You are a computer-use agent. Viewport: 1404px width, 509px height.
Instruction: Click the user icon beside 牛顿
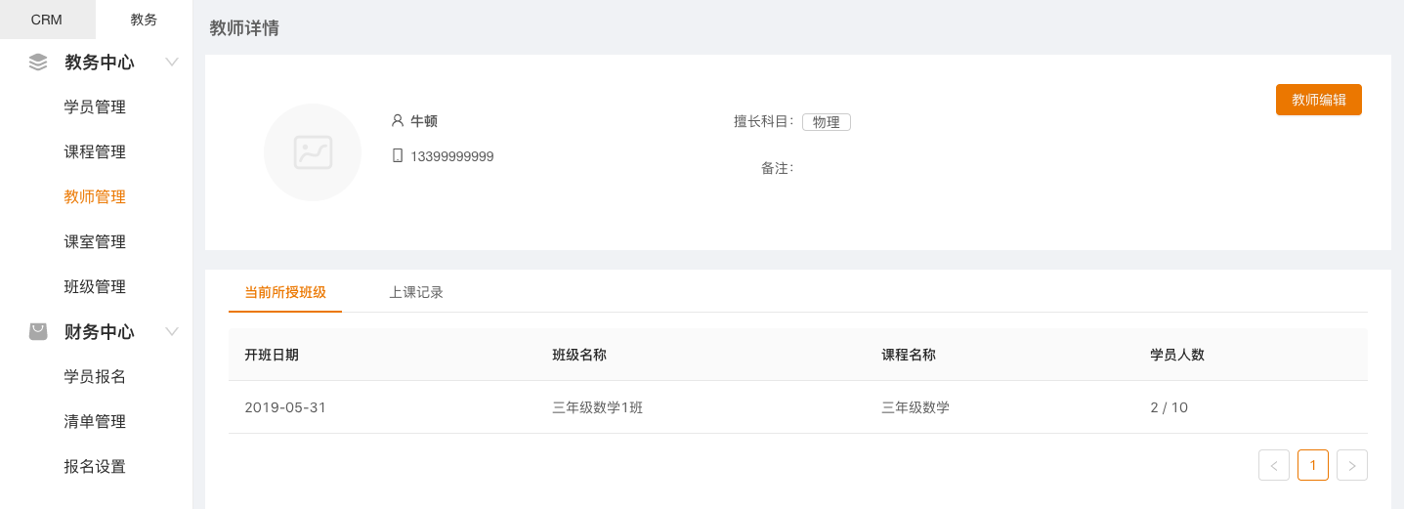(398, 121)
